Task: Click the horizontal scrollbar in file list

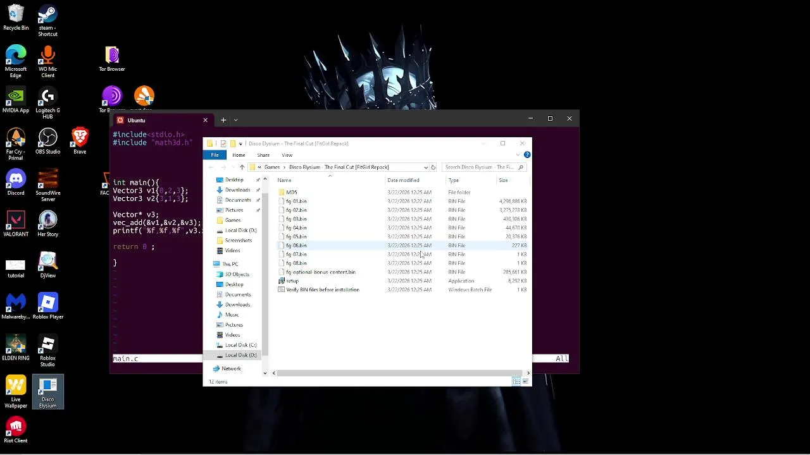Action: (399, 373)
